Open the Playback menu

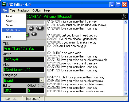point(24,10)
